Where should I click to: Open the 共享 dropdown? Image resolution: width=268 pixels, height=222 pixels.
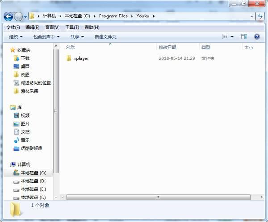pos(77,37)
